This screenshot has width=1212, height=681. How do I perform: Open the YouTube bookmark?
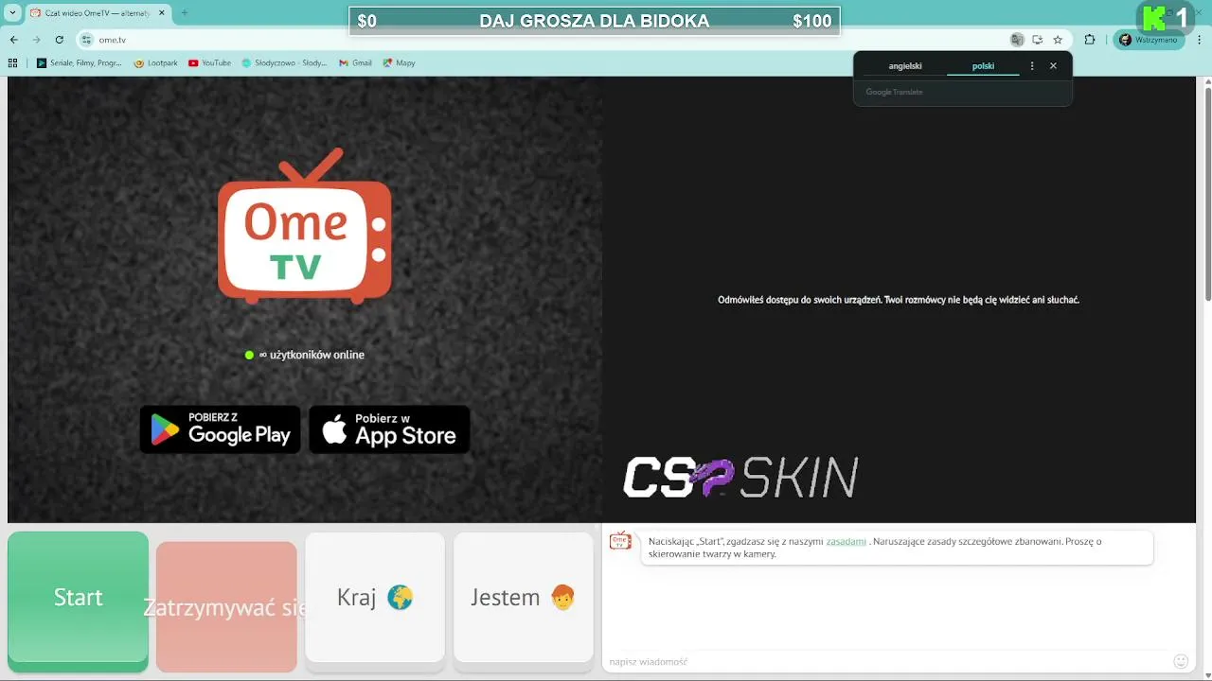coord(209,63)
